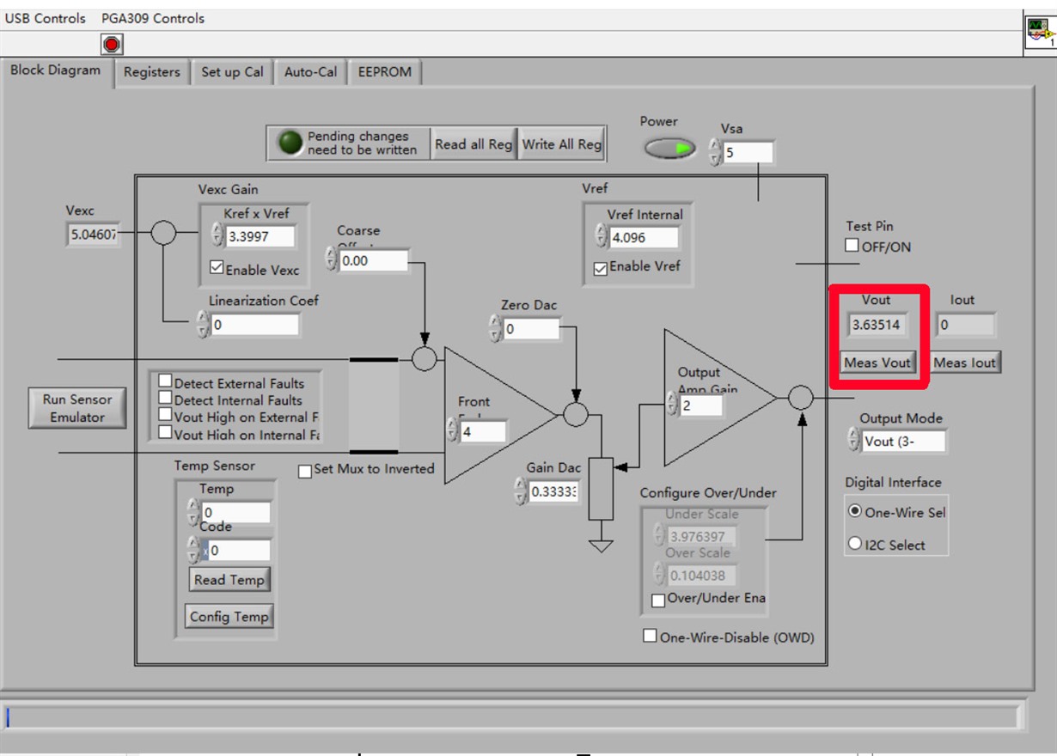Switch to the EEPROM tab
The width and height of the screenshot is (1057, 756).
click(x=384, y=72)
